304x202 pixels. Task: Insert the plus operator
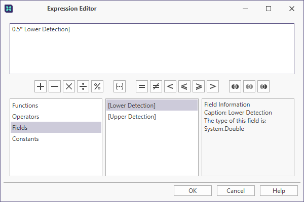click(x=41, y=86)
